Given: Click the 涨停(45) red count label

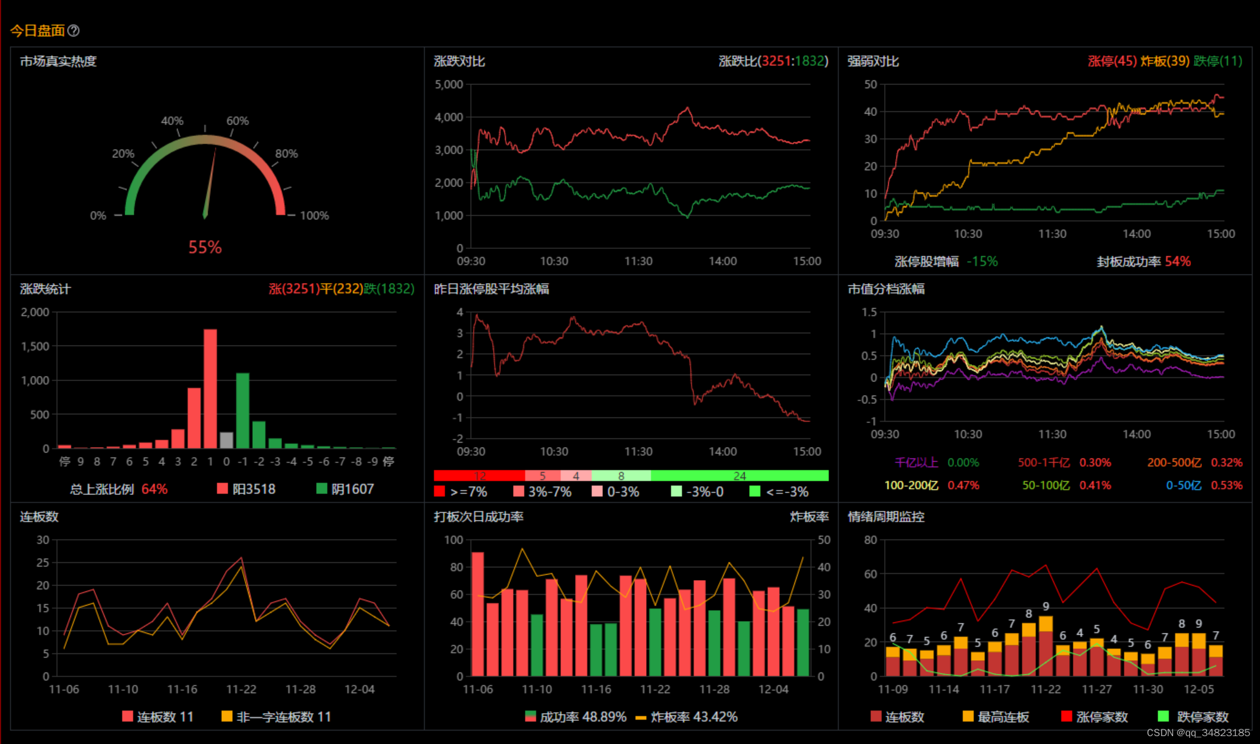Looking at the screenshot, I should click(x=1112, y=61).
